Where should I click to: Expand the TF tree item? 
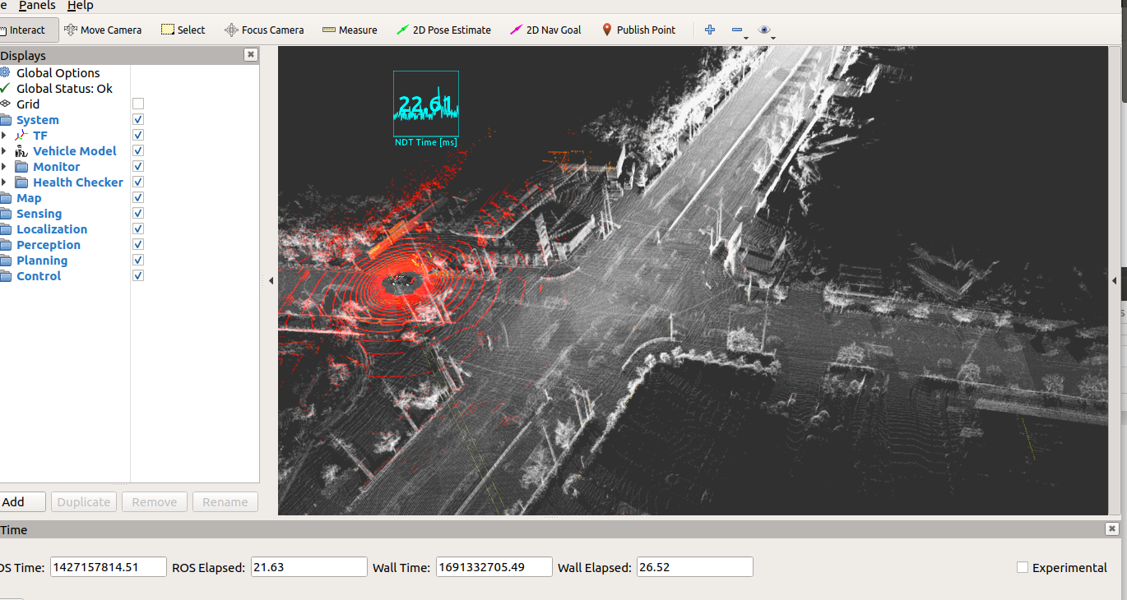point(4,135)
